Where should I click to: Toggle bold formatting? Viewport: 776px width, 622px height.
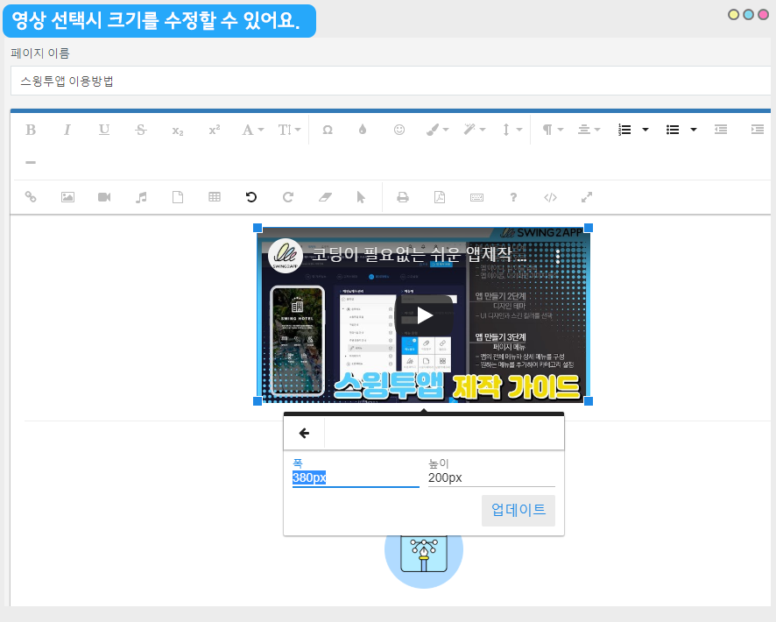pyautogui.click(x=31, y=130)
